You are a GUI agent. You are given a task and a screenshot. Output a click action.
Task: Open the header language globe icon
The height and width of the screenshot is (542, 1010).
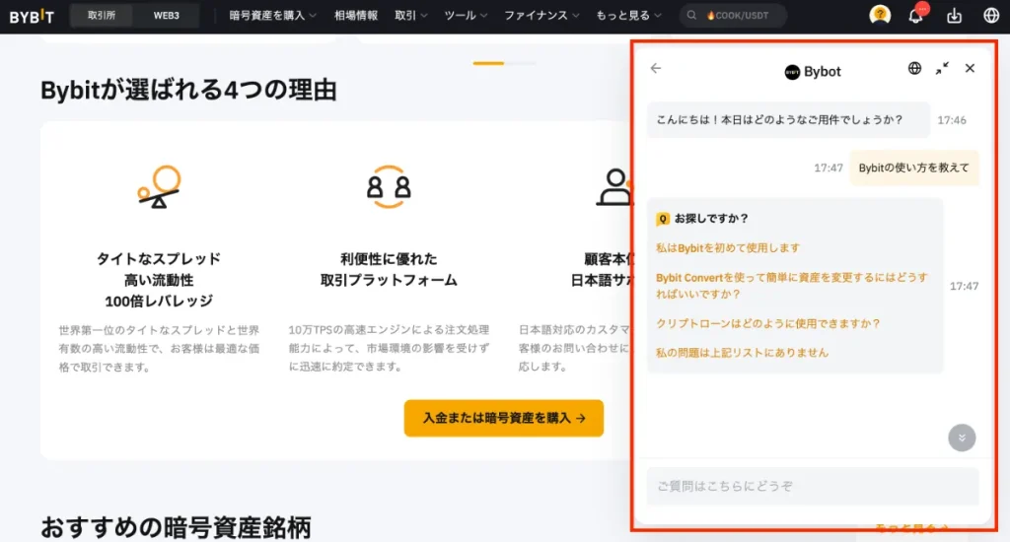[991, 15]
